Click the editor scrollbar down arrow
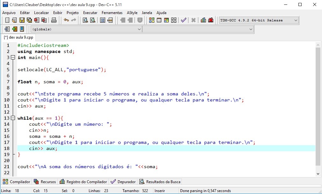 coord(318,174)
